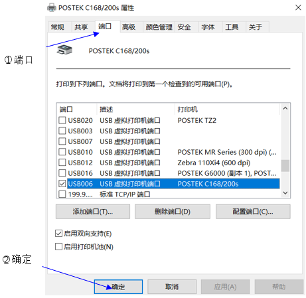Tick the USB016 port checkbox

click(62, 173)
